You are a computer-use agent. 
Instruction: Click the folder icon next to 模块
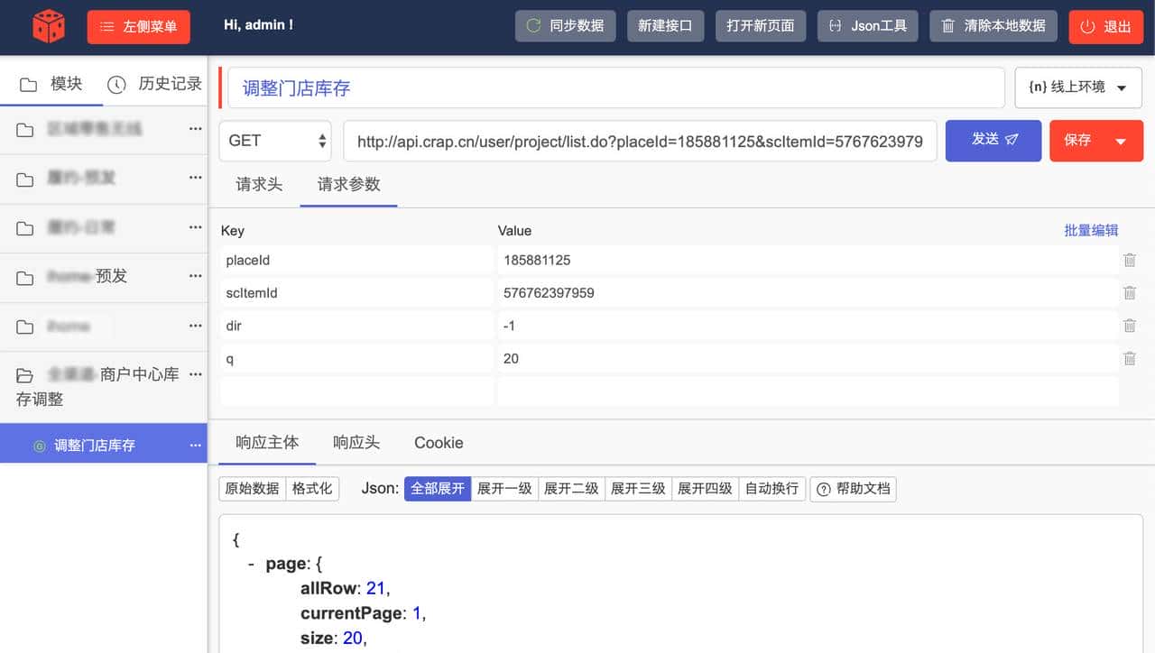coord(28,83)
